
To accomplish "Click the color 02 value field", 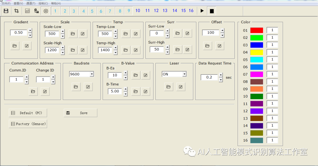I will click(x=272, y=37).
